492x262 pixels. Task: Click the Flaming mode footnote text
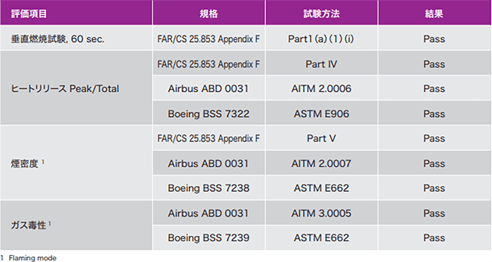pyautogui.click(x=33, y=258)
